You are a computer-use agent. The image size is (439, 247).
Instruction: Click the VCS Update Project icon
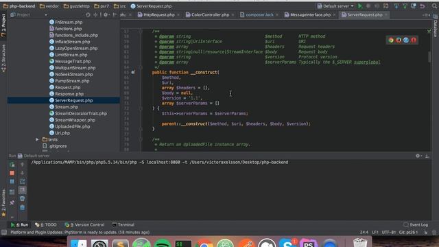pos(396,6)
